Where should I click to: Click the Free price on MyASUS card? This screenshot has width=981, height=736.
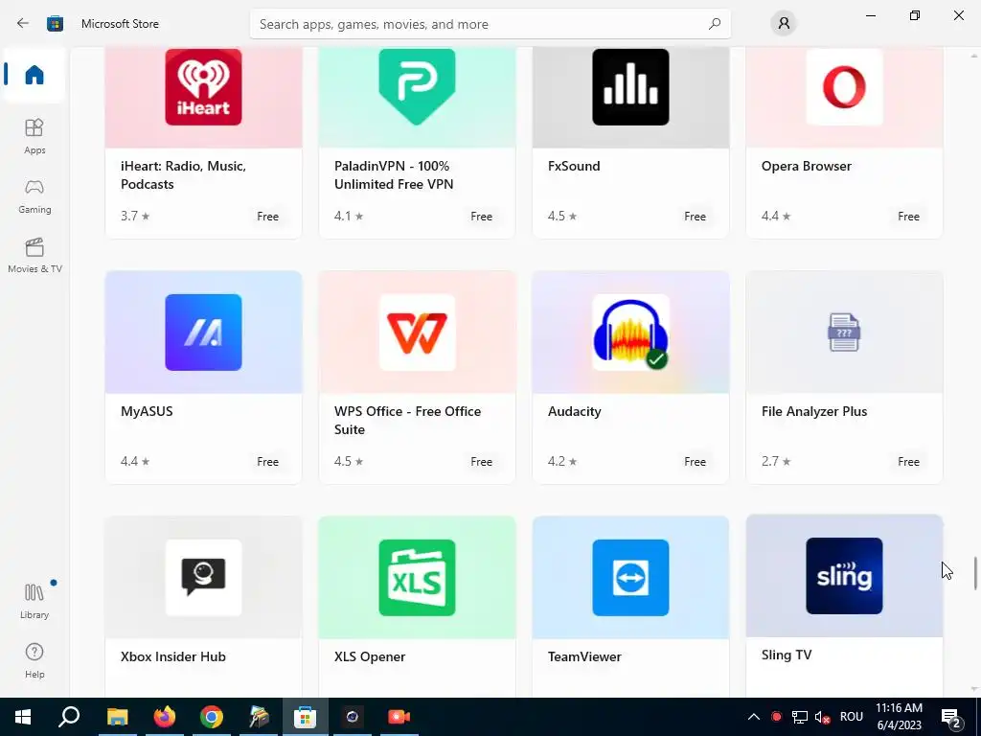(x=268, y=461)
